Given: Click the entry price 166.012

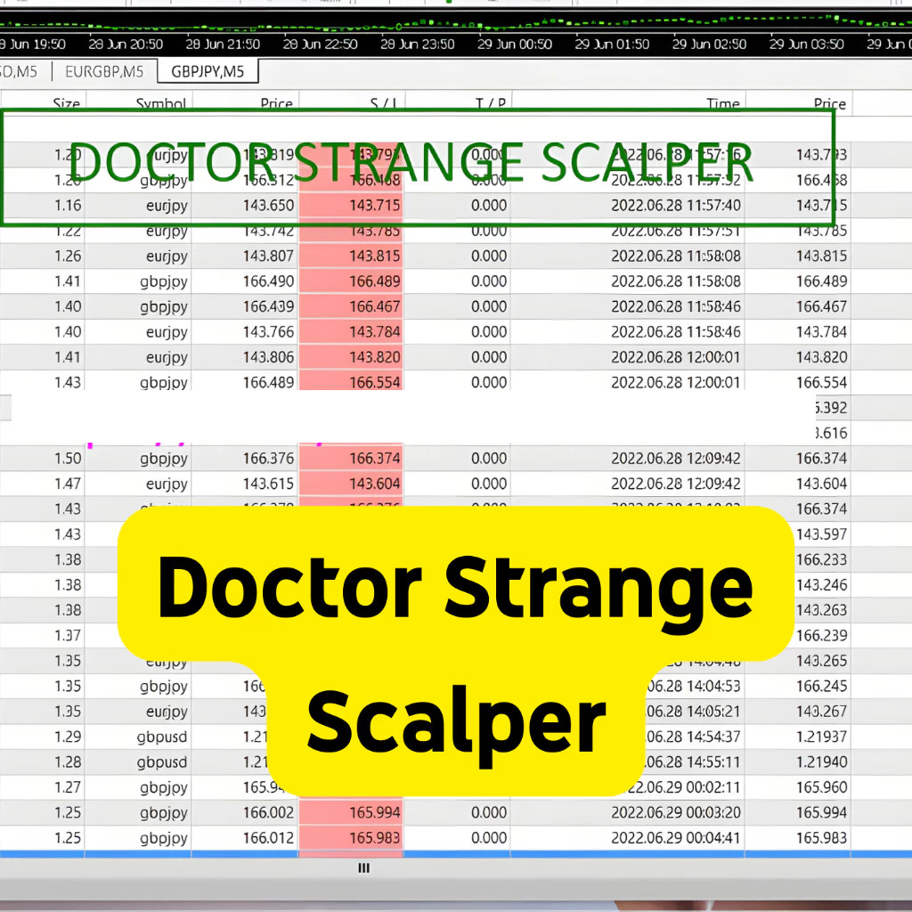Looking at the screenshot, I should (x=268, y=837).
